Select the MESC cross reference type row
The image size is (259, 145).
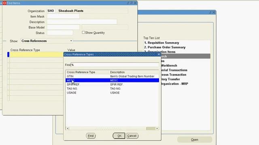click(x=113, y=81)
